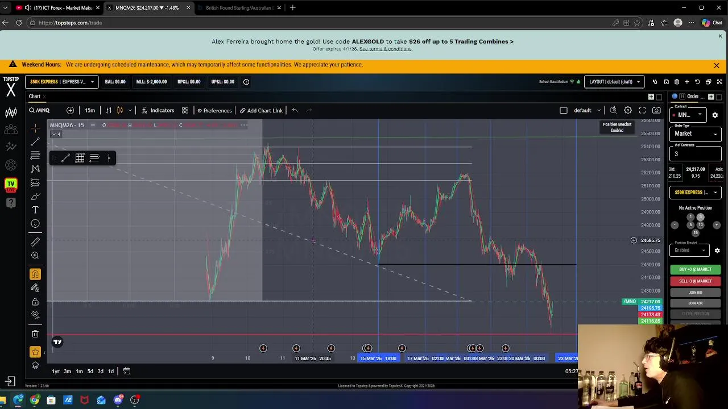Toggle the magnet snap mode

point(35,274)
